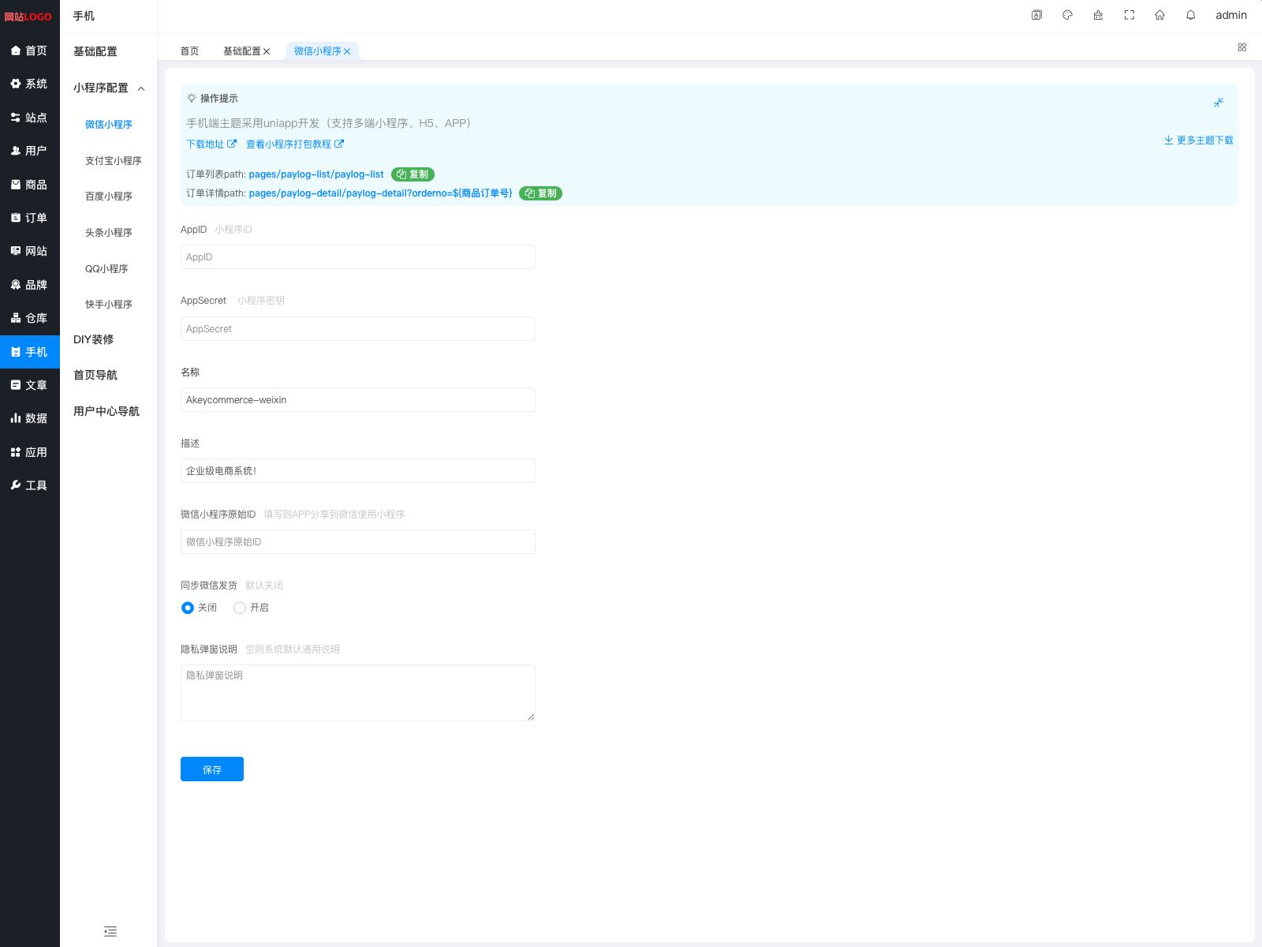Click the AppID input field

click(x=357, y=257)
